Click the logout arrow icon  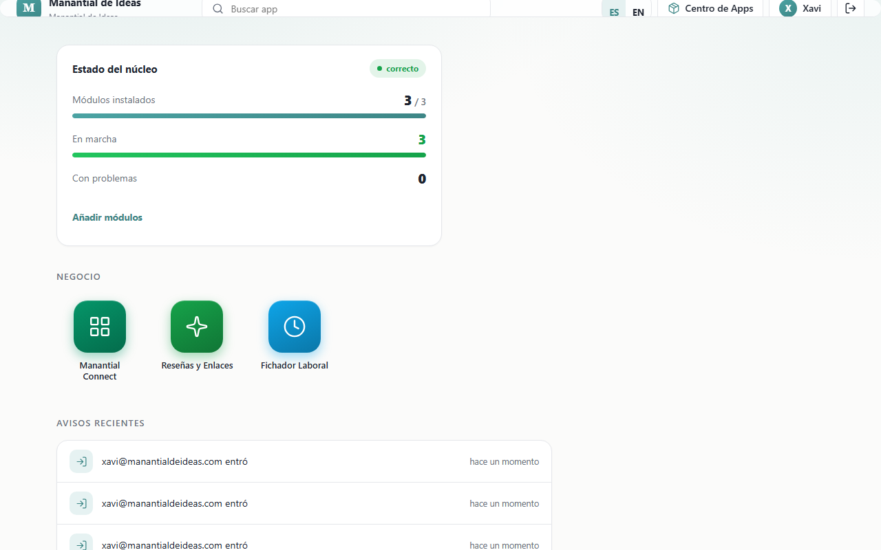pyautogui.click(x=851, y=8)
